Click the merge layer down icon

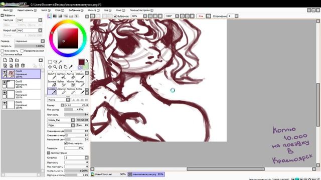coord(11,65)
